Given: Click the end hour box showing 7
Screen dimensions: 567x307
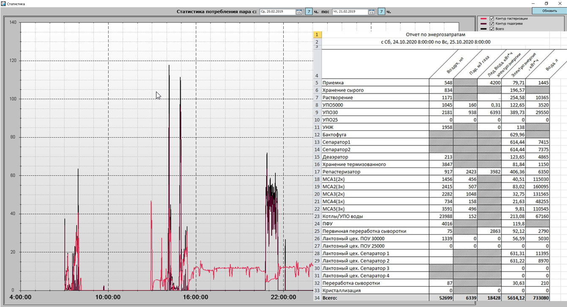Looking at the screenshot, I should [381, 12].
